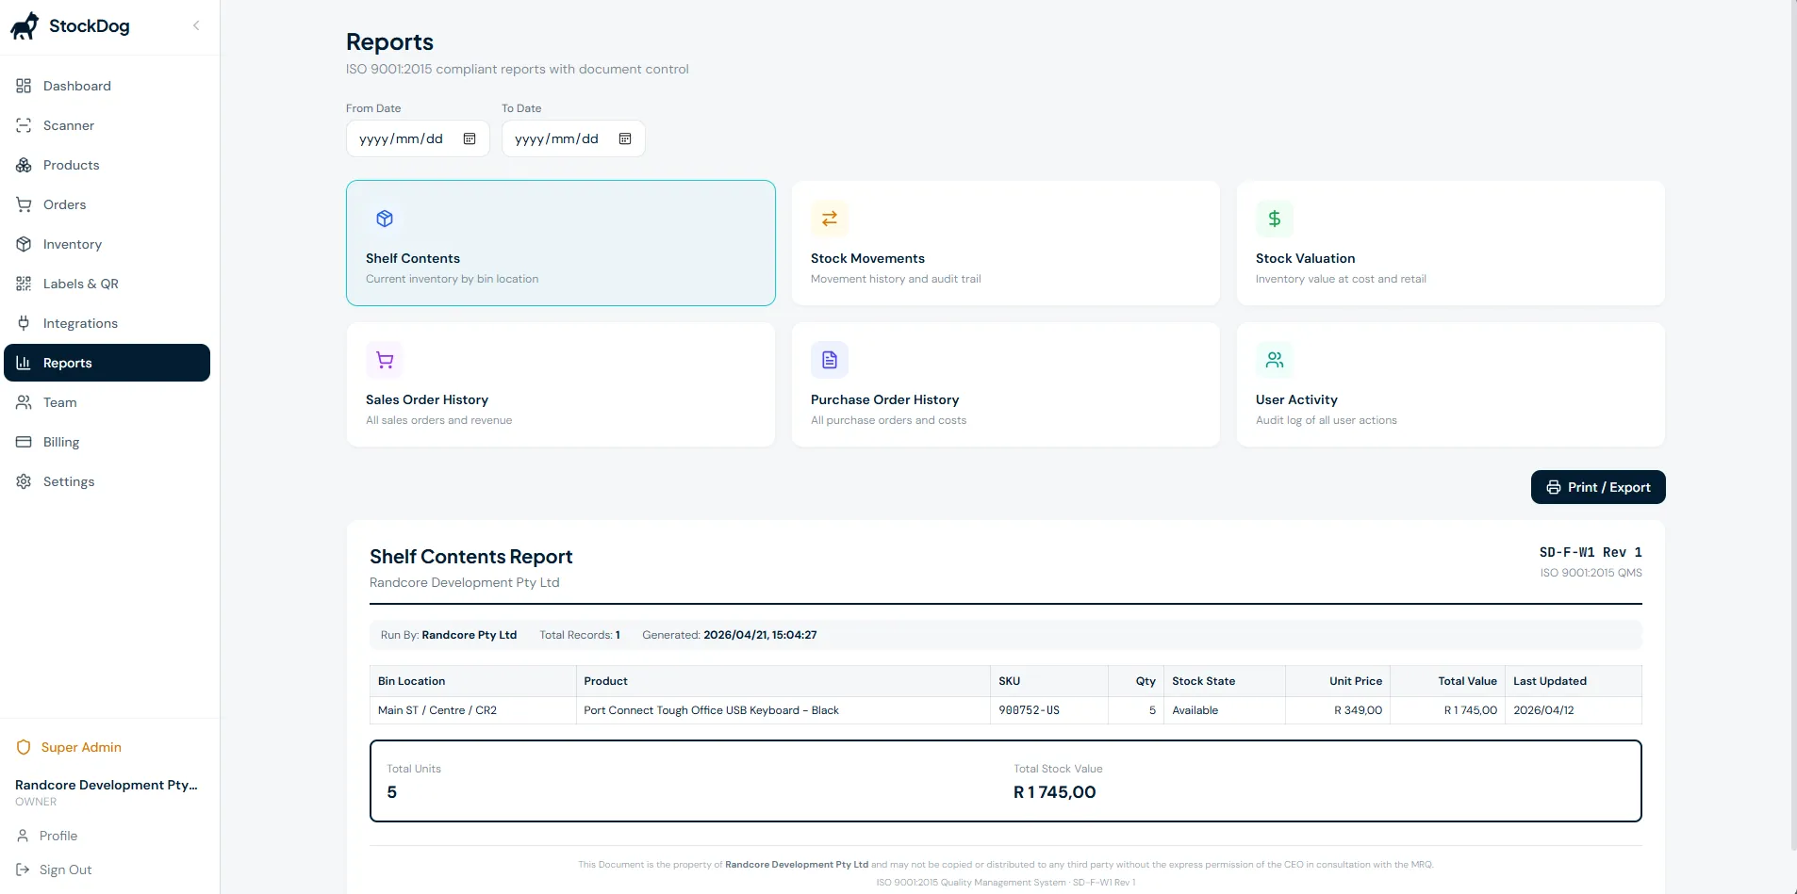The image size is (1797, 894).
Task: Click the SD-F-W1 Rev 1 document code
Action: (x=1591, y=552)
